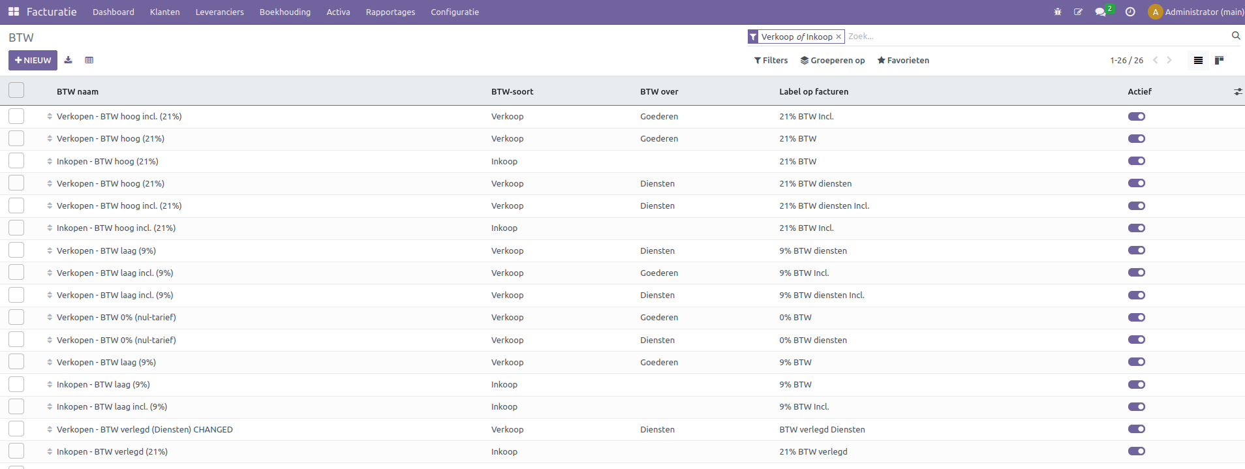Click the download export icon
Screen dimensions: 1245x469
(x=69, y=60)
